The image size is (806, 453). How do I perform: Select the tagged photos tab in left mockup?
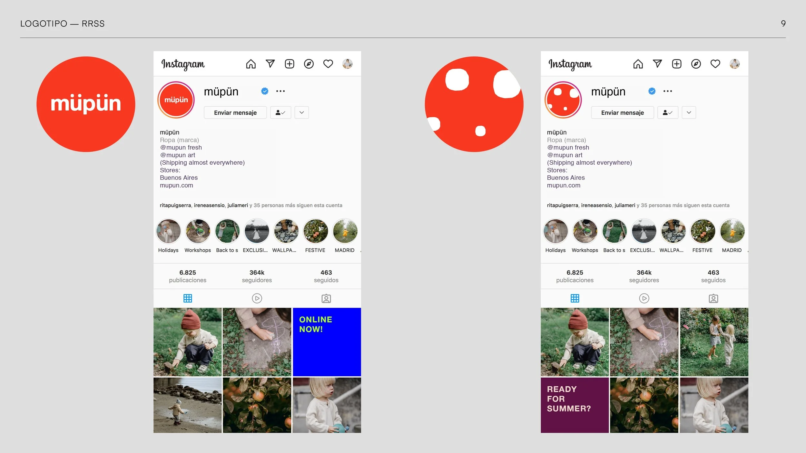click(326, 298)
